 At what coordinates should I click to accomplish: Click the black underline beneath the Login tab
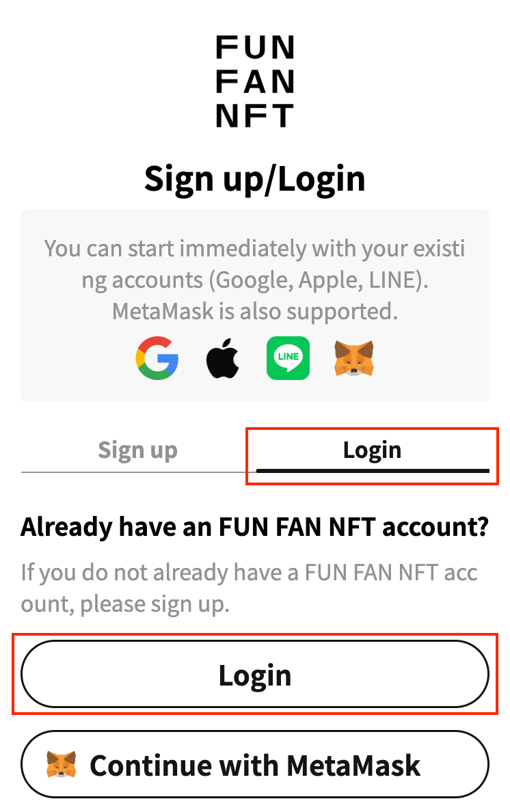pyautogui.click(x=373, y=470)
